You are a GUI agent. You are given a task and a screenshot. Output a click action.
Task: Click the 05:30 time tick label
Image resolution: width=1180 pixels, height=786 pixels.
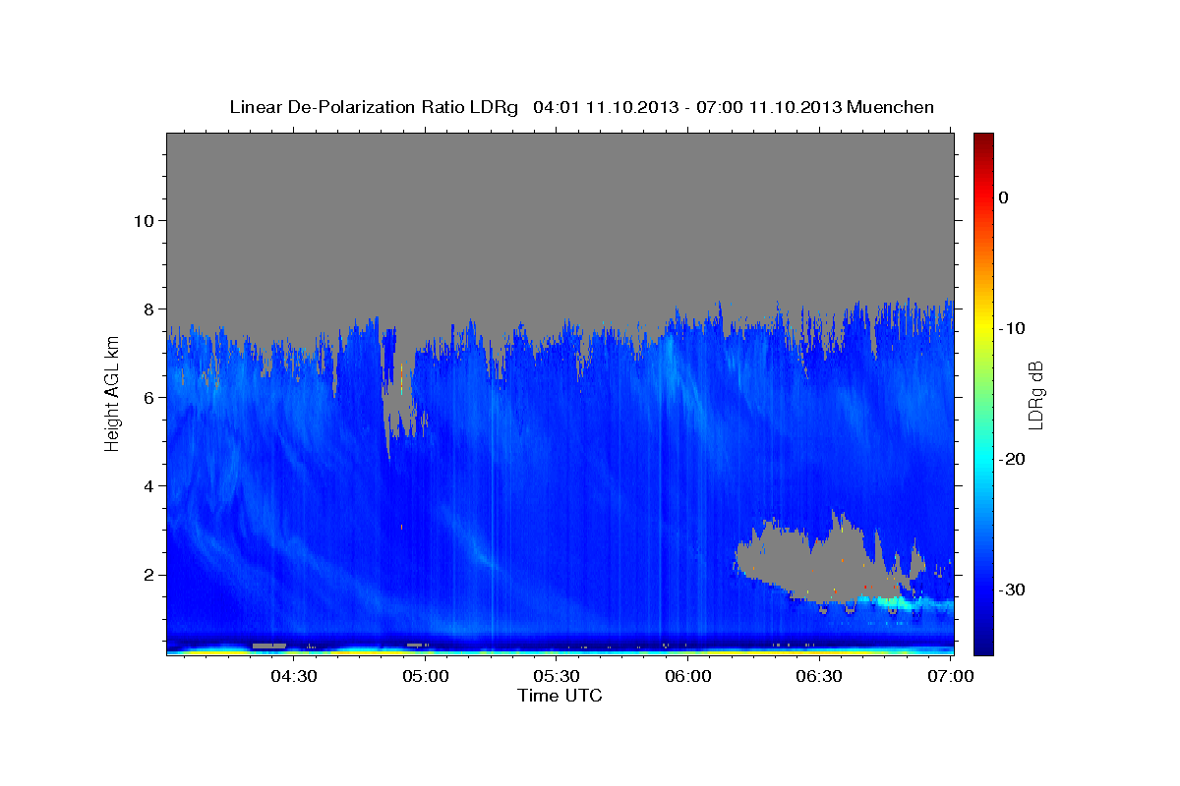556,676
